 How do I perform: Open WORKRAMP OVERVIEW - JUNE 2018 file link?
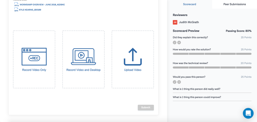[x=42, y=4]
